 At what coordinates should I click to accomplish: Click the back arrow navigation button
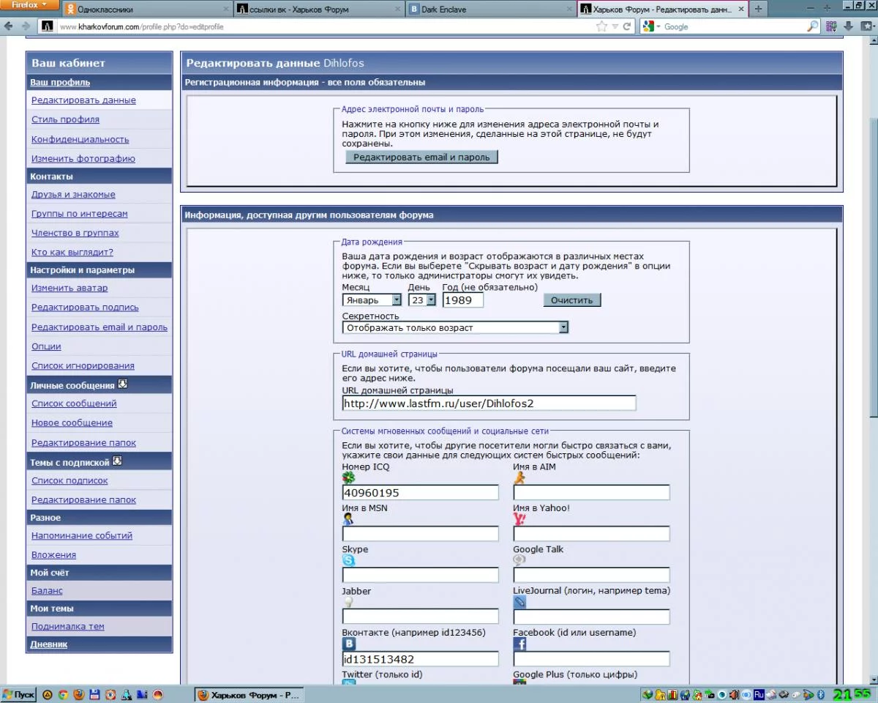point(9,26)
